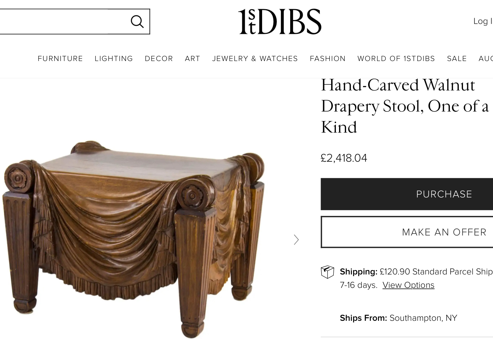
Task: Click the Purchase button
Action: tap(407, 194)
